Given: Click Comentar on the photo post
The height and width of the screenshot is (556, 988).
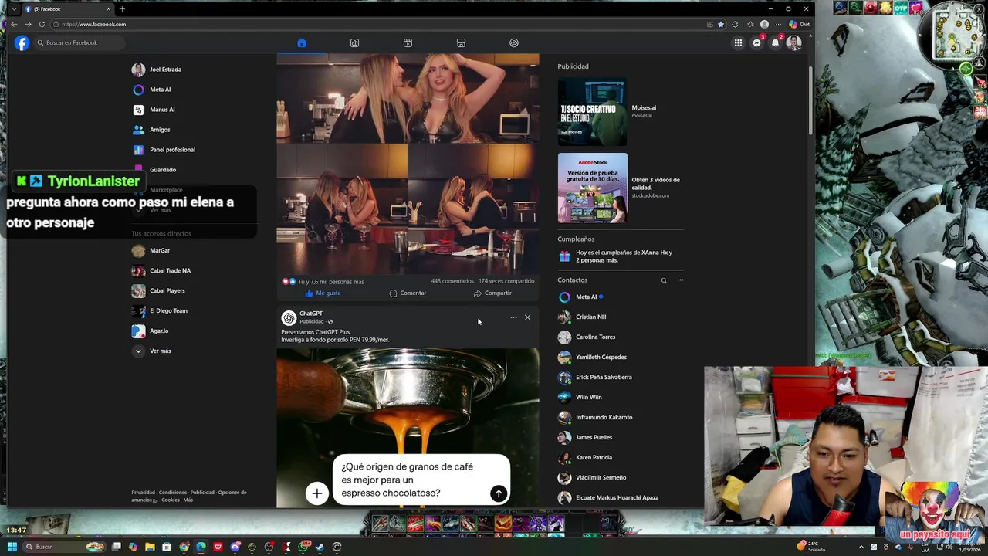Looking at the screenshot, I should 408,293.
